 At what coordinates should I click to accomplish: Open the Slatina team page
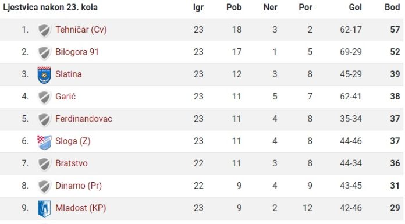69,74
